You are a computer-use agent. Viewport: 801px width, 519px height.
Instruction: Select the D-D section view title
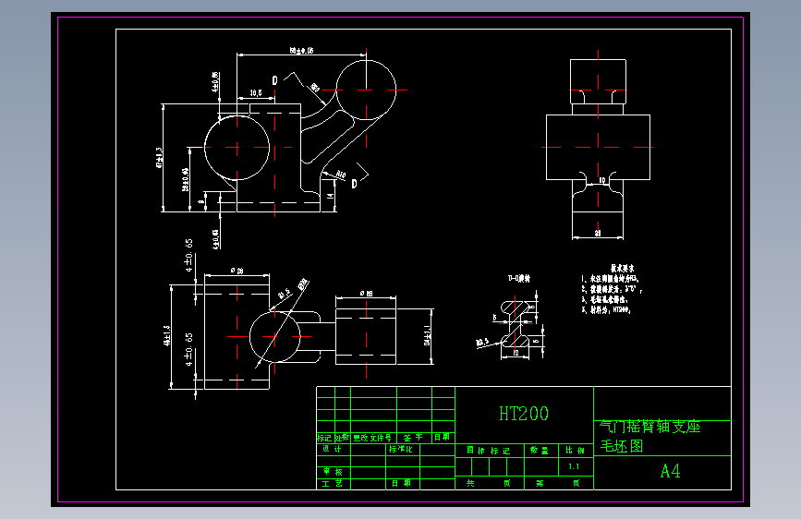(x=519, y=278)
